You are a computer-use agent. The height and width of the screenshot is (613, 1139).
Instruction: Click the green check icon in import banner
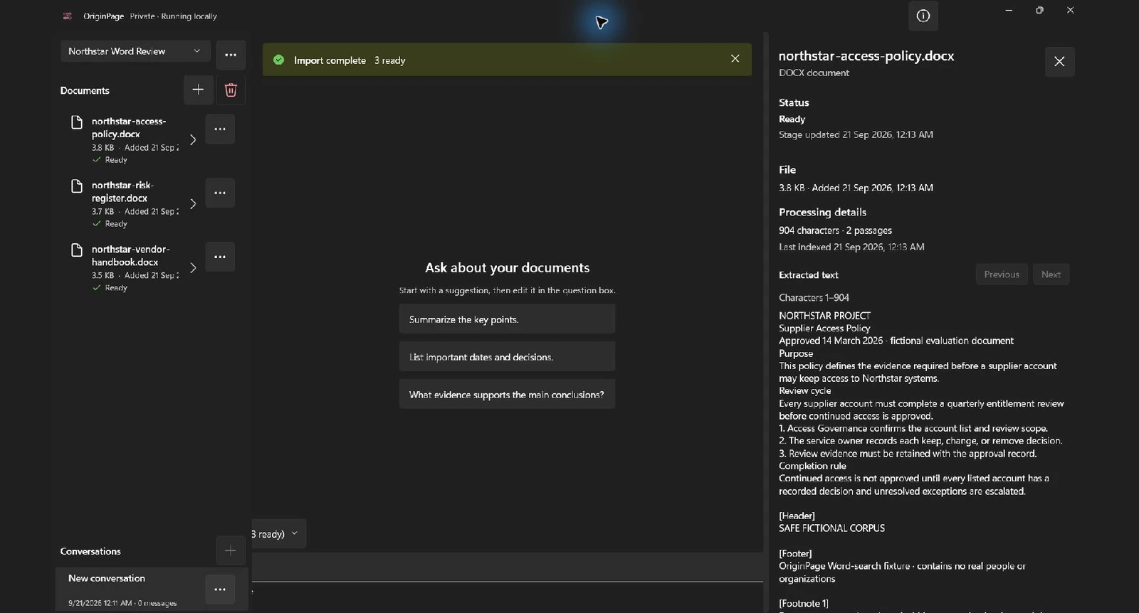(278, 60)
